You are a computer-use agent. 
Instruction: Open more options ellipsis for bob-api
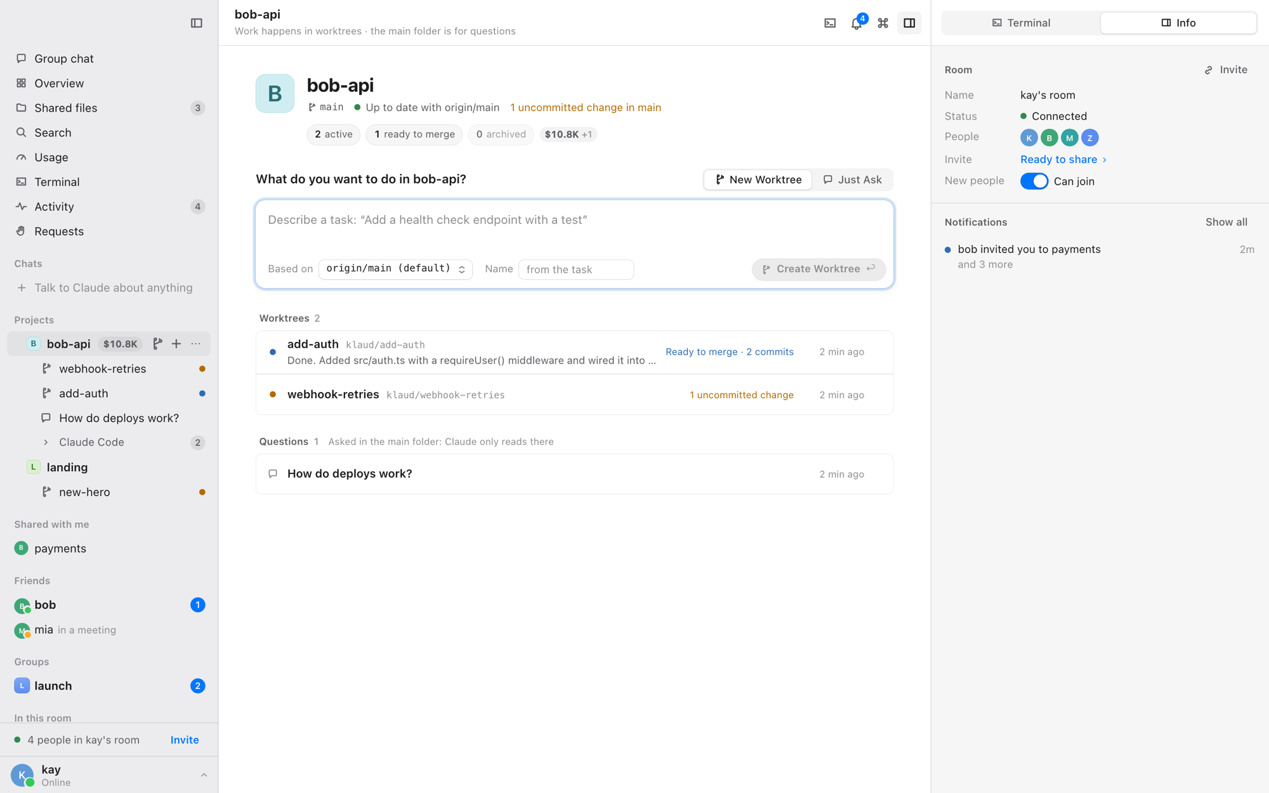coord(195,344)
